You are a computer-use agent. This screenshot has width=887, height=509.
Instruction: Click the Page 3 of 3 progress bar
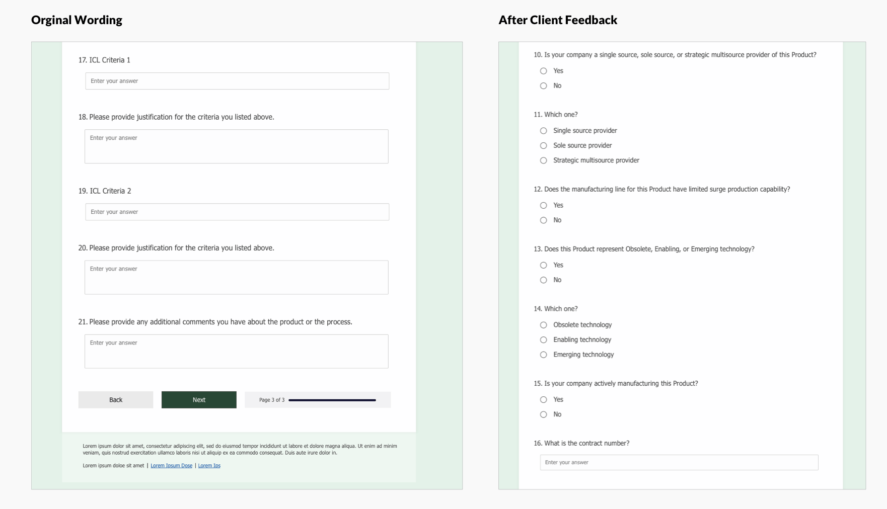332,400
